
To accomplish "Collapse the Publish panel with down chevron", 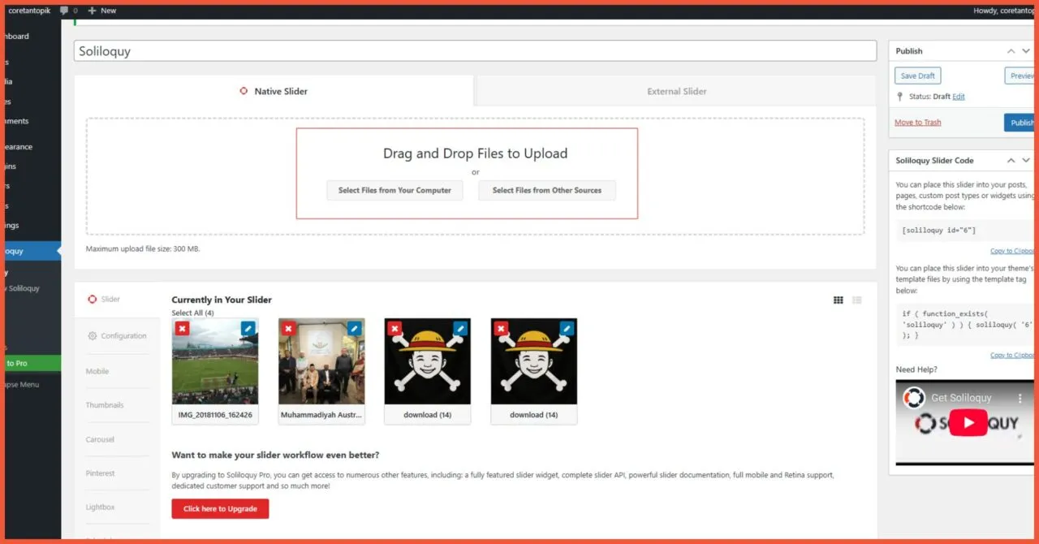I will tap(1026, 51).
